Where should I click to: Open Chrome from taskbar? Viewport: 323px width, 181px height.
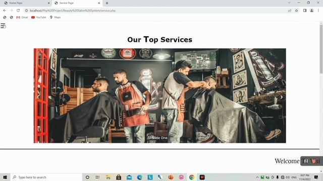click(192, 177)
